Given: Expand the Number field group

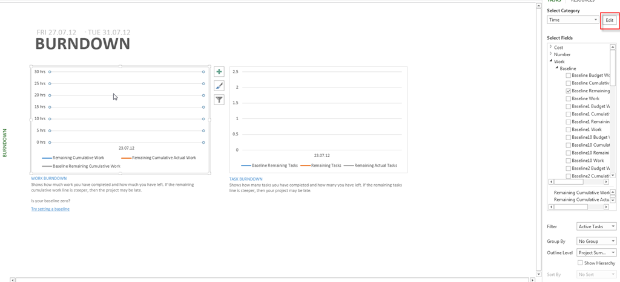Looking at the screenshot, I should [x=551, y=54].
